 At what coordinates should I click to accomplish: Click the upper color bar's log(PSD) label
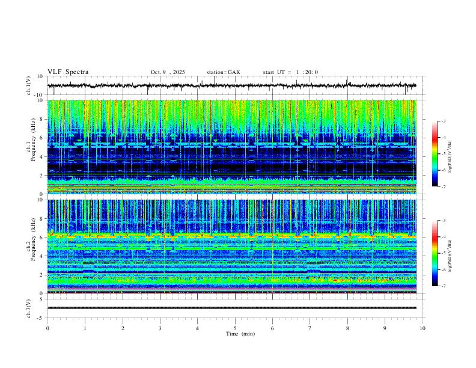pos(450,157)
